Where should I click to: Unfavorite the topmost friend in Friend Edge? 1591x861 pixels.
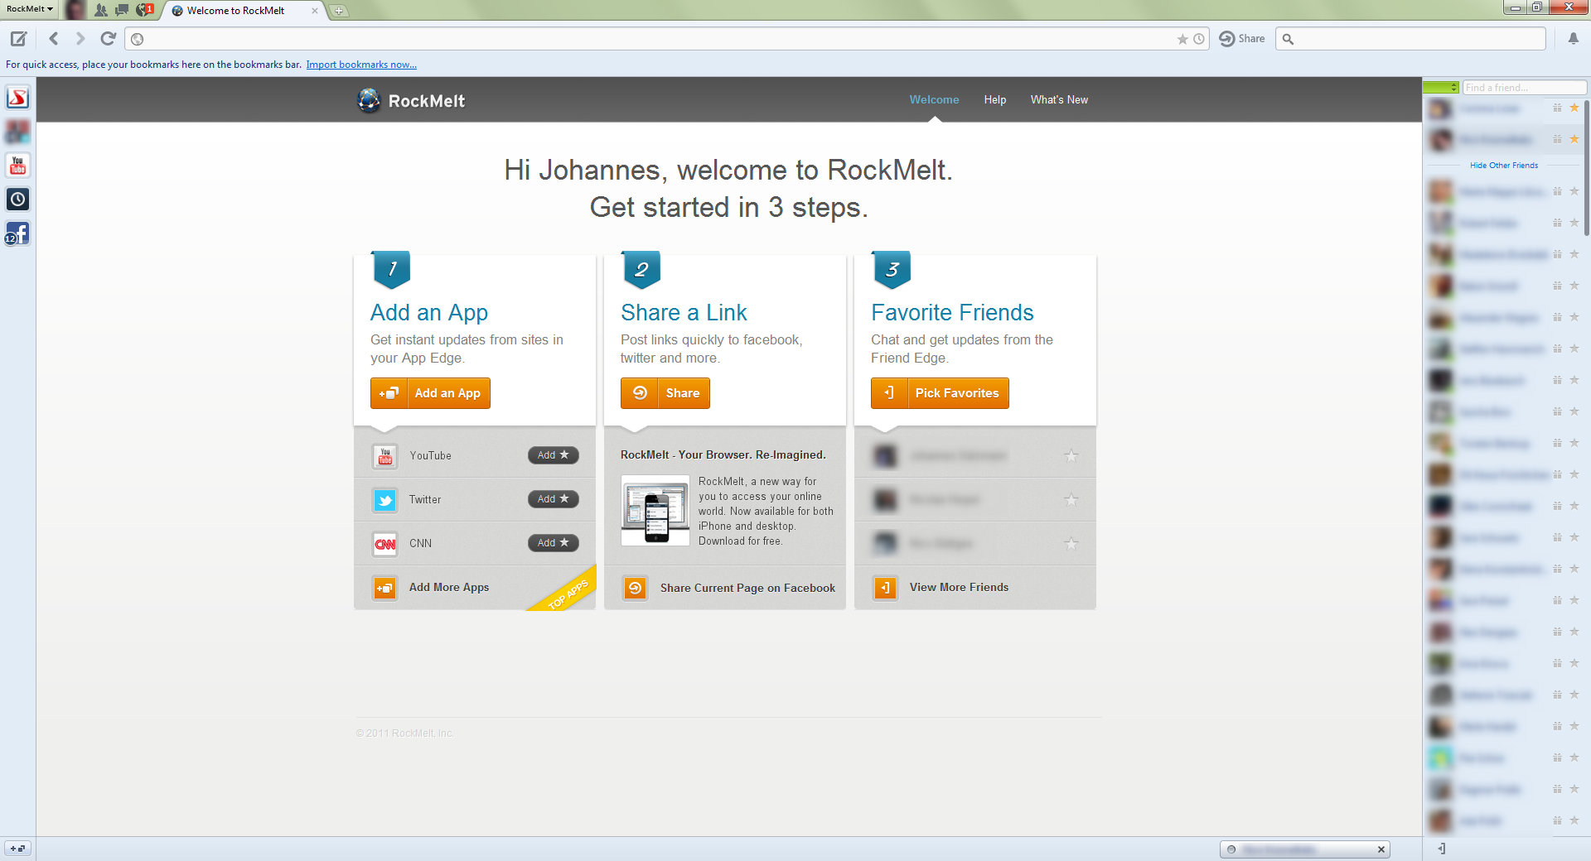1574,108
